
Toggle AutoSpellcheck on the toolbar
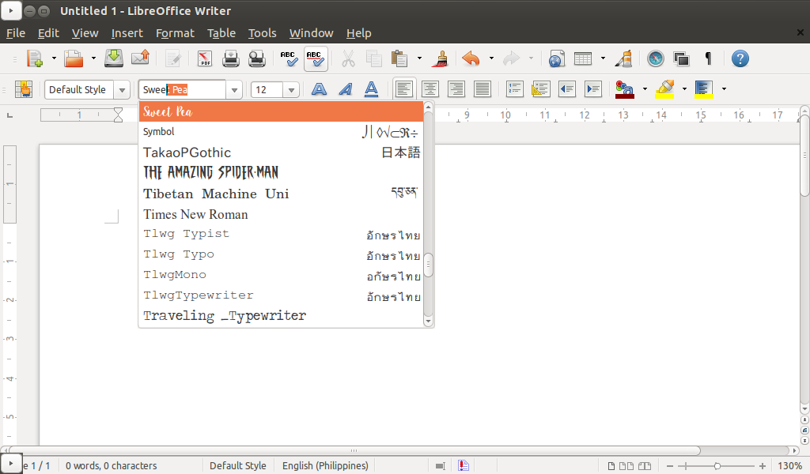click(314, 58)
